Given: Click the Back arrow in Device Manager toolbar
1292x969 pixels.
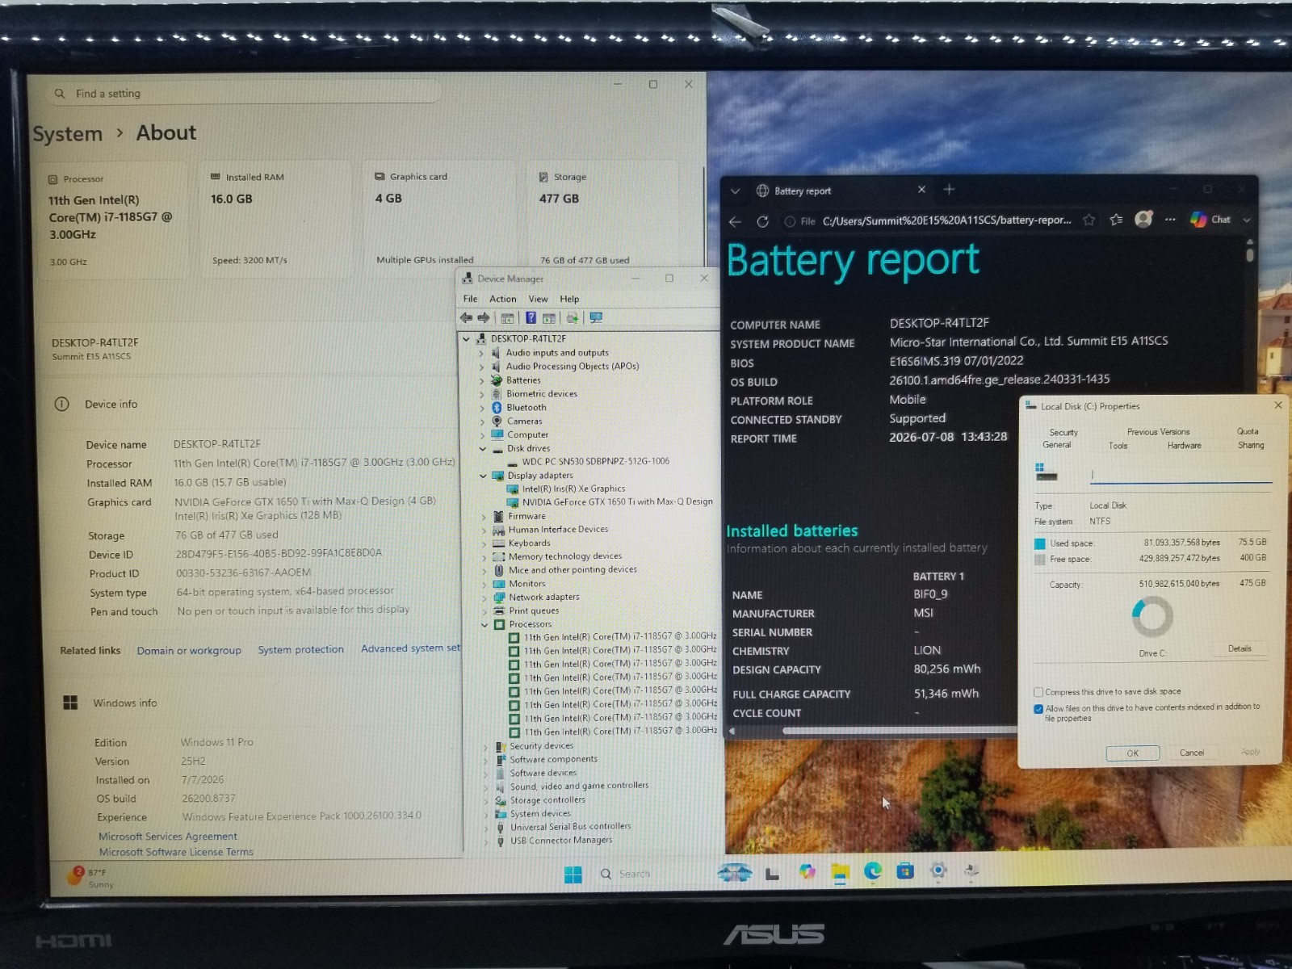Looking at the screenshot, I should point(466,318).
